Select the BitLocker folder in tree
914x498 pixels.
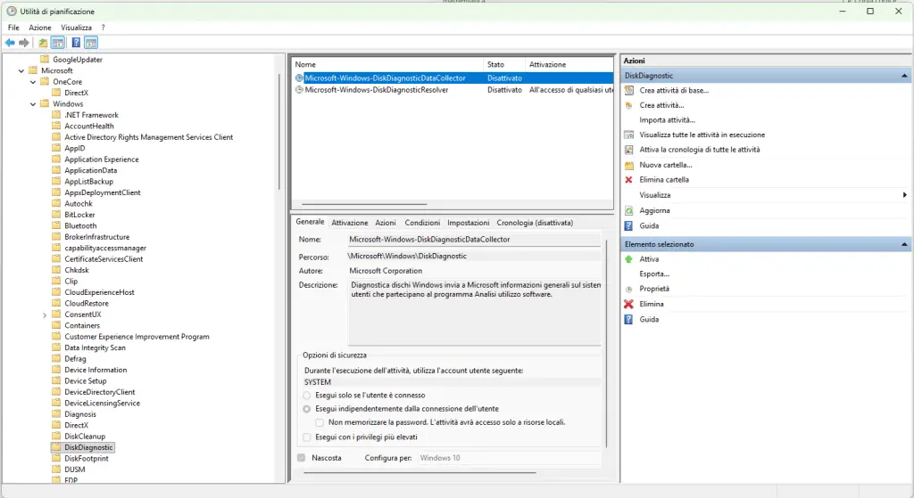pyautogui.click(x=79, y=214)
